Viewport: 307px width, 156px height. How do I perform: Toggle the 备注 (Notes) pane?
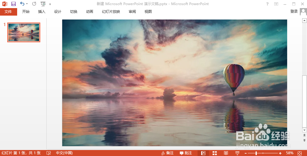167,153
